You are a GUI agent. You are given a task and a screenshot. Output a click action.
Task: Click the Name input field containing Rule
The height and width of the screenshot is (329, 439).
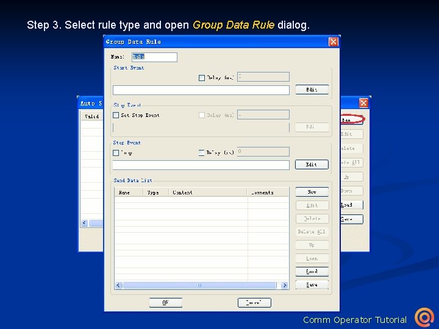coord(154,57)
